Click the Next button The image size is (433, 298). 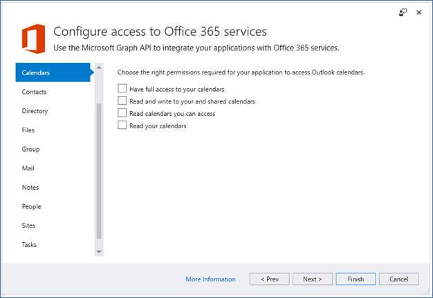(313, 279)
